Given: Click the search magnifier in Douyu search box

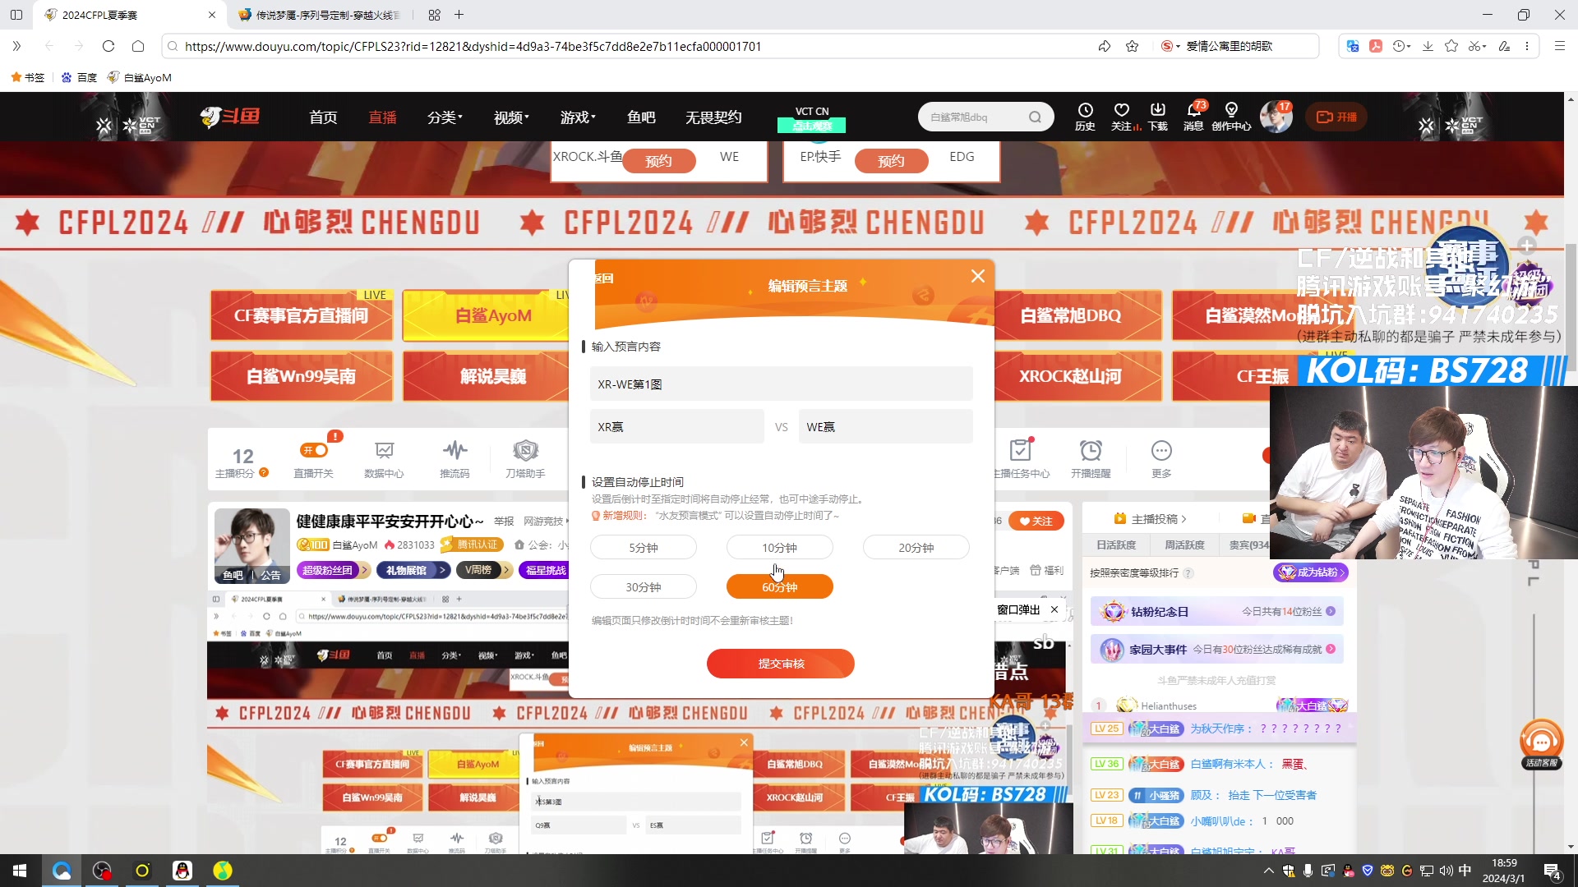Looking at the screenshot, I should pyautogui.click(x=1035, y=117).
